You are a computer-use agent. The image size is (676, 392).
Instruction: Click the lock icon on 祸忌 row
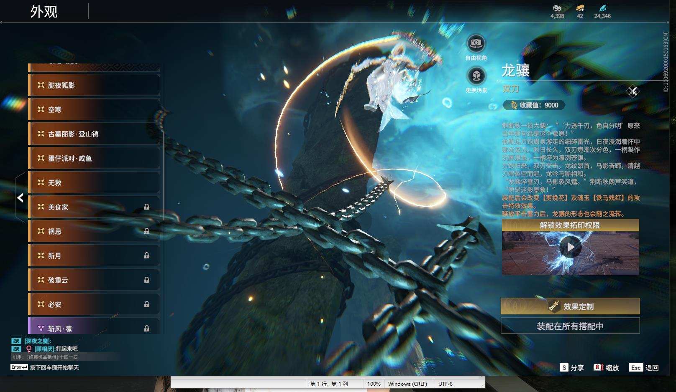147,231
